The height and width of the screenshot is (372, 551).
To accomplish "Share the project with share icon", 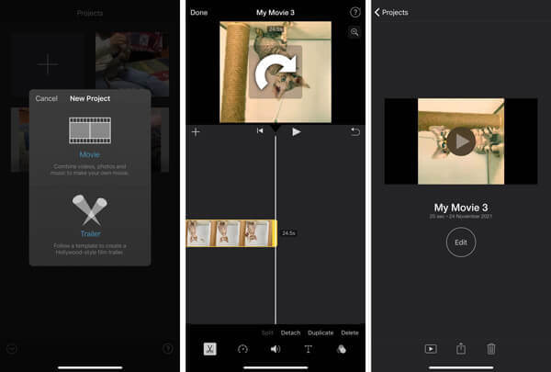I will [461, 348].
